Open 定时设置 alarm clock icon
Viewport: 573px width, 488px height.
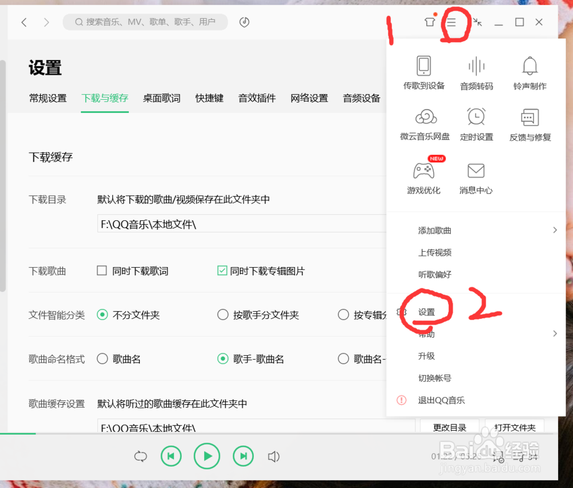click(477, 117)
